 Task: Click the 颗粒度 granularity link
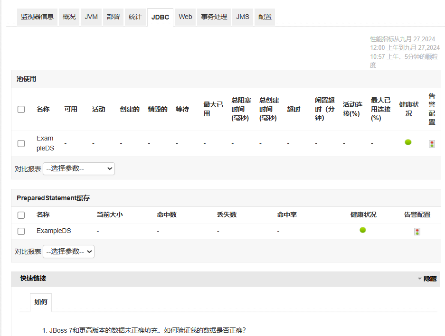tap(431, 56)
